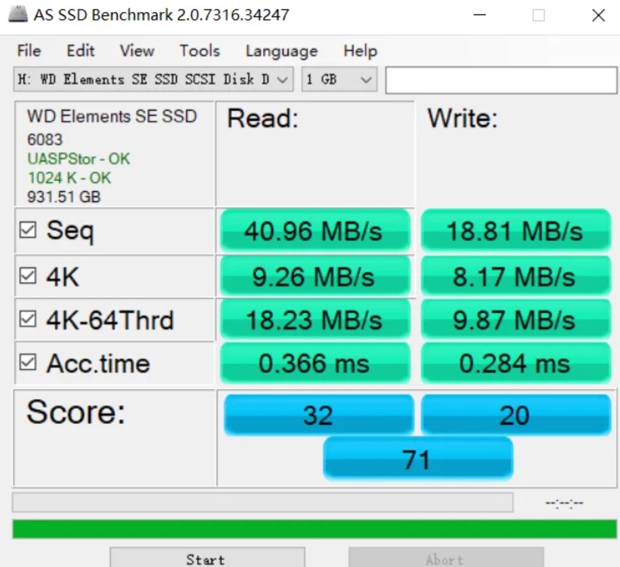Click the empty text field beside the size dropdown
Viewport: 620px width, 567px height.
click(500, 81)
